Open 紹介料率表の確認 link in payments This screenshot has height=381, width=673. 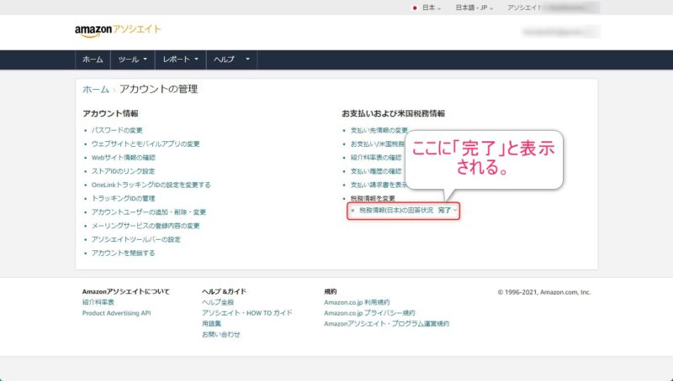click(376, 158)
